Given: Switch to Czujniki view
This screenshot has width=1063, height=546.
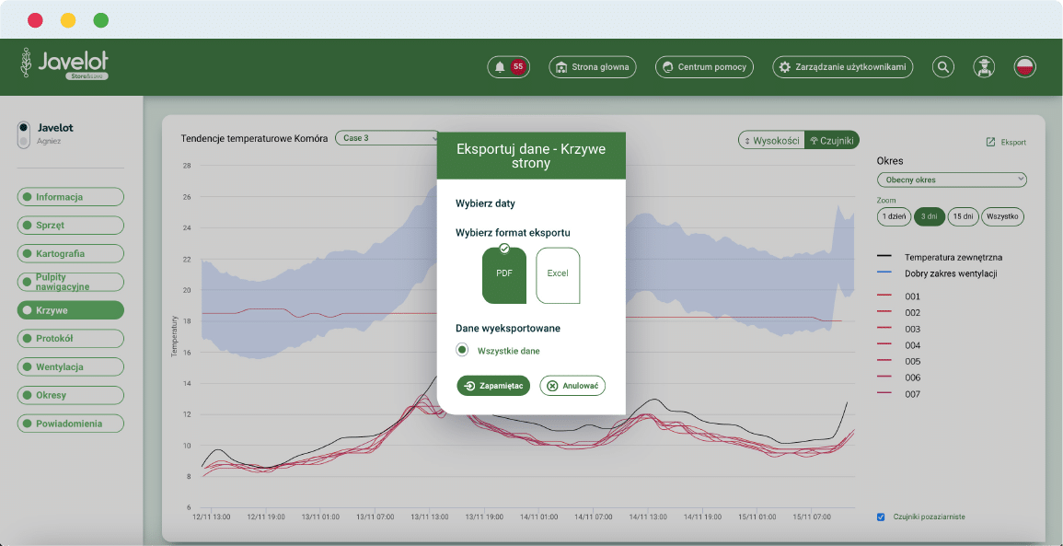Looking at the screenshot, I should (832, 140).
